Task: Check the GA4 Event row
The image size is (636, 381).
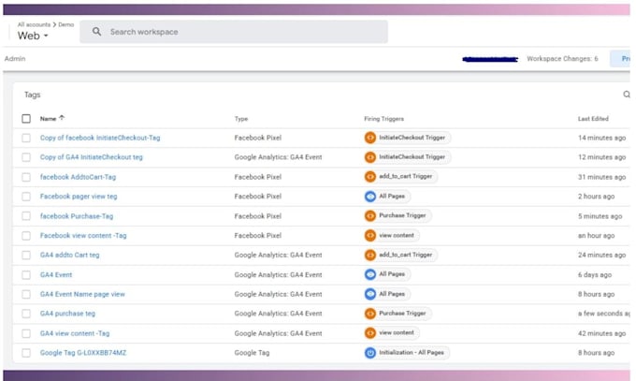Action: coord(26,275)
